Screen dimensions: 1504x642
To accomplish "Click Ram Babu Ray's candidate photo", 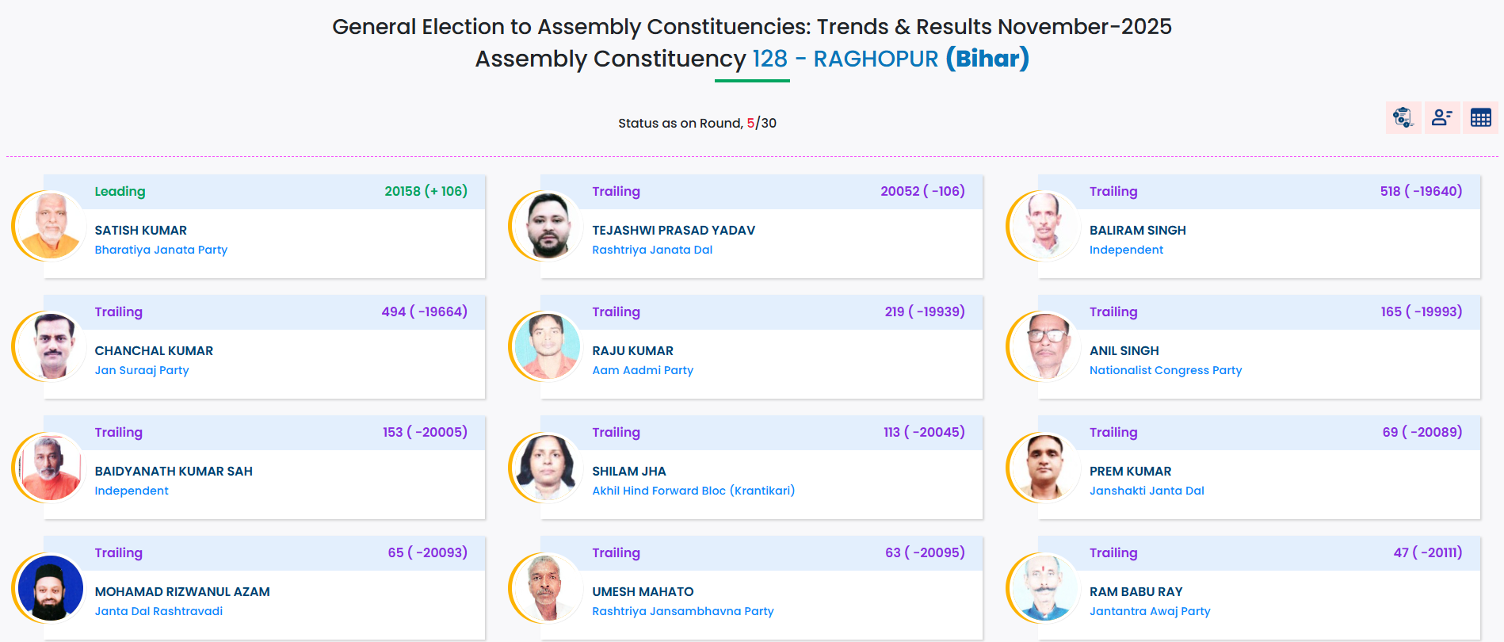I will pyautogui.click(x=1044, y=587).
